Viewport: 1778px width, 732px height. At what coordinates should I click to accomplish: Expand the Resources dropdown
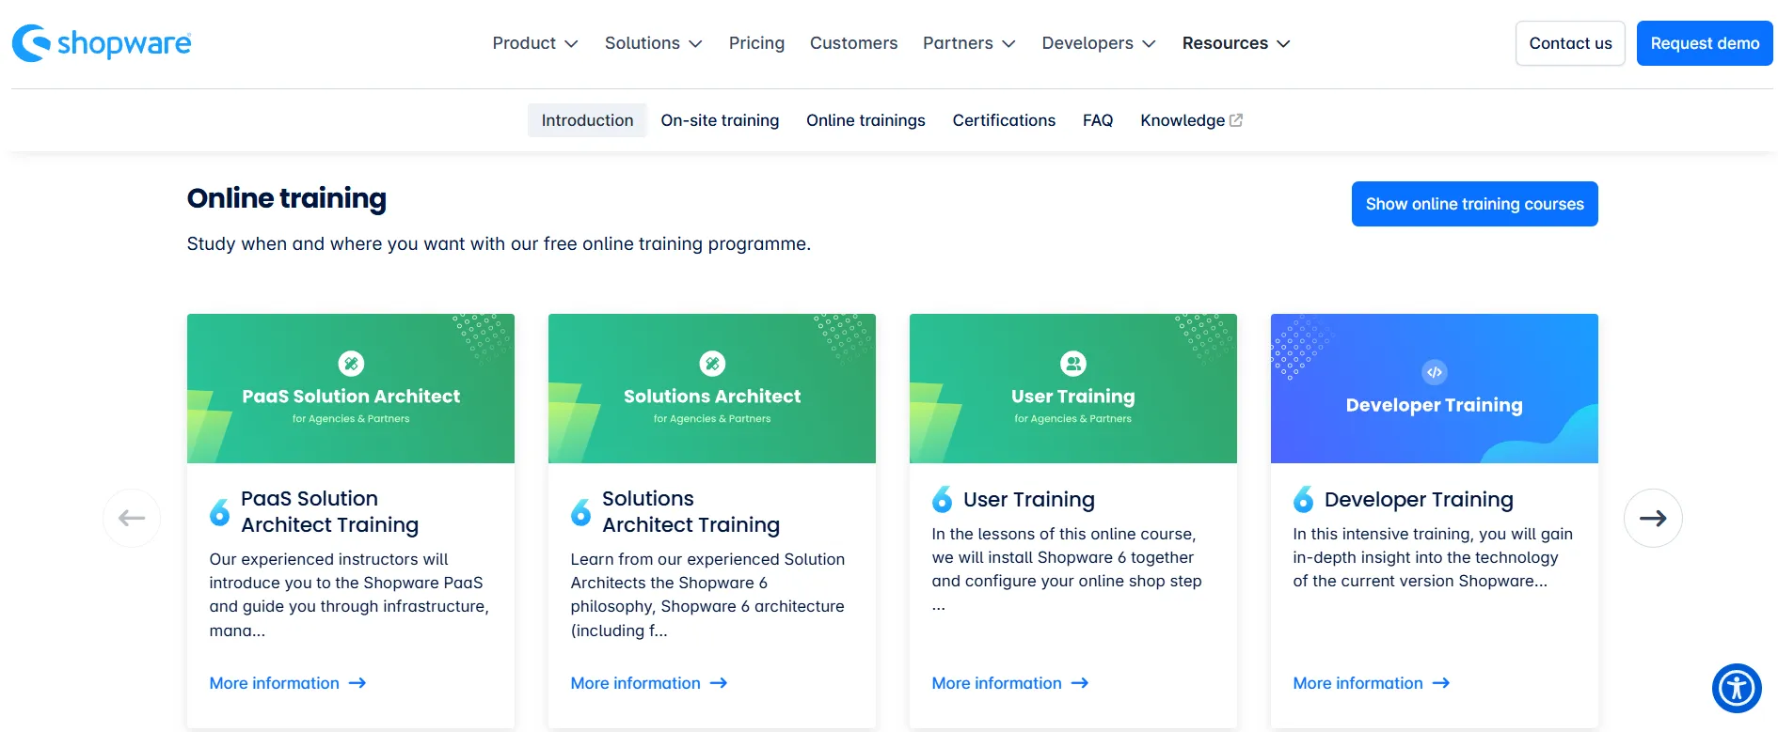1236,43
